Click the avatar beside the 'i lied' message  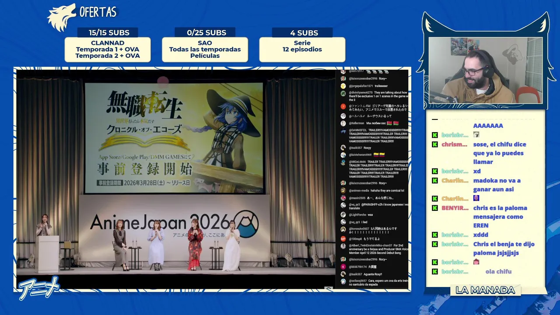coord(343,222)
